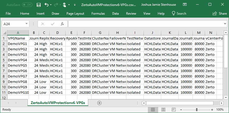
Task: Click 100000 cell in DemoVPG9 row
Action: click(186, 87)
